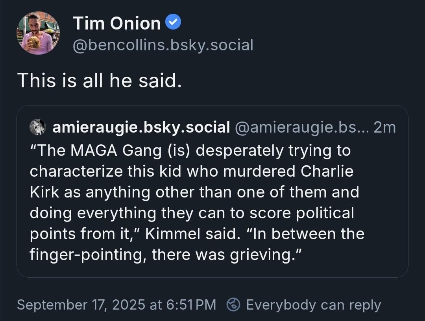
Task: Click the 6:51 PM time text
Action: coord(191,304)
